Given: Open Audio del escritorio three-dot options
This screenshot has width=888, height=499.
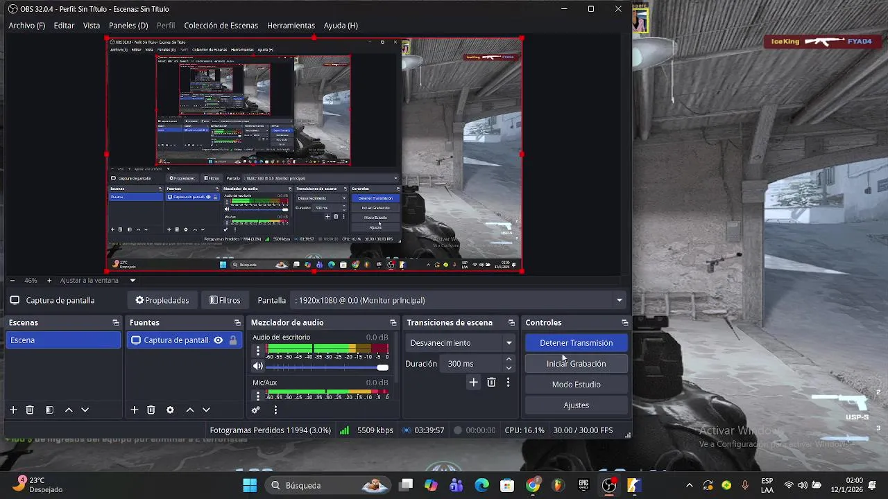Looking at the screenshot, I should pyautogui.click(x=258, y=351).
